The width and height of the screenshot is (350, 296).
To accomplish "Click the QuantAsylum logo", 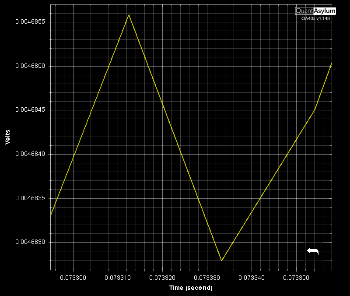I will [315, 11].
